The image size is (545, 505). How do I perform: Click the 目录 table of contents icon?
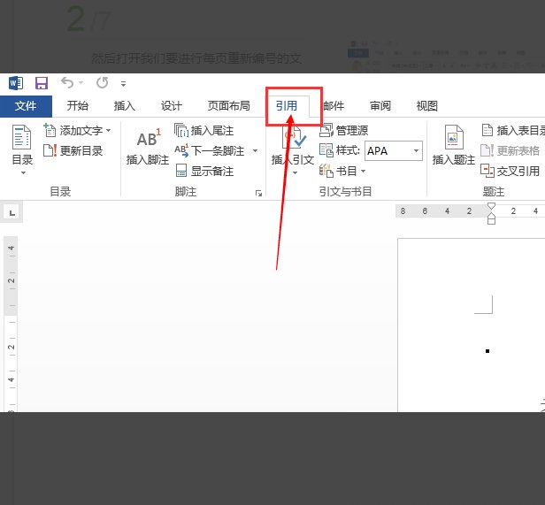click(x=21, y=137)
